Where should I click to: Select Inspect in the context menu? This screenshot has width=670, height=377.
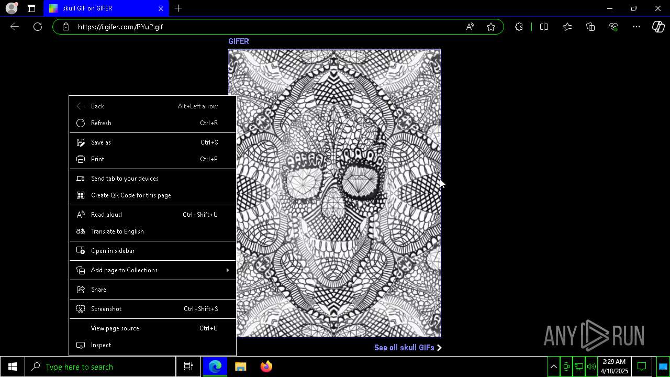click(x=152, y=345)
